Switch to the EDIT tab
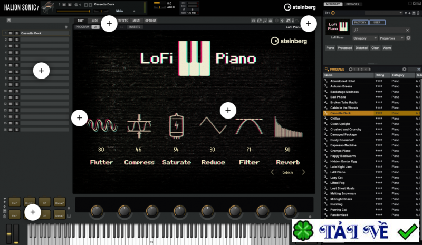 81,21
